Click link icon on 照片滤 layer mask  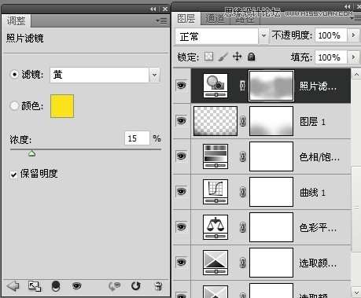click(242, 86)
